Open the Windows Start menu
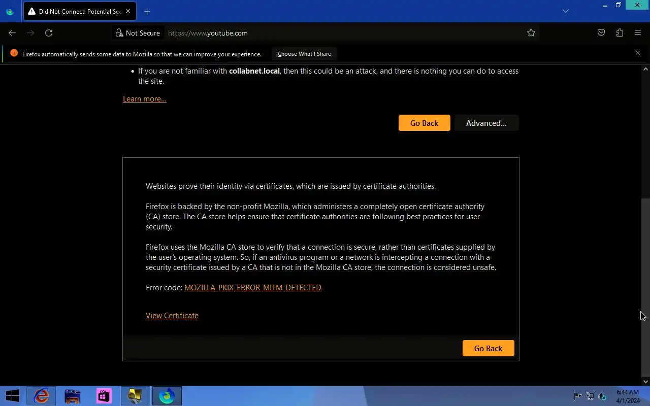Screen dimensions: 650x406 (x=12, y=396)
